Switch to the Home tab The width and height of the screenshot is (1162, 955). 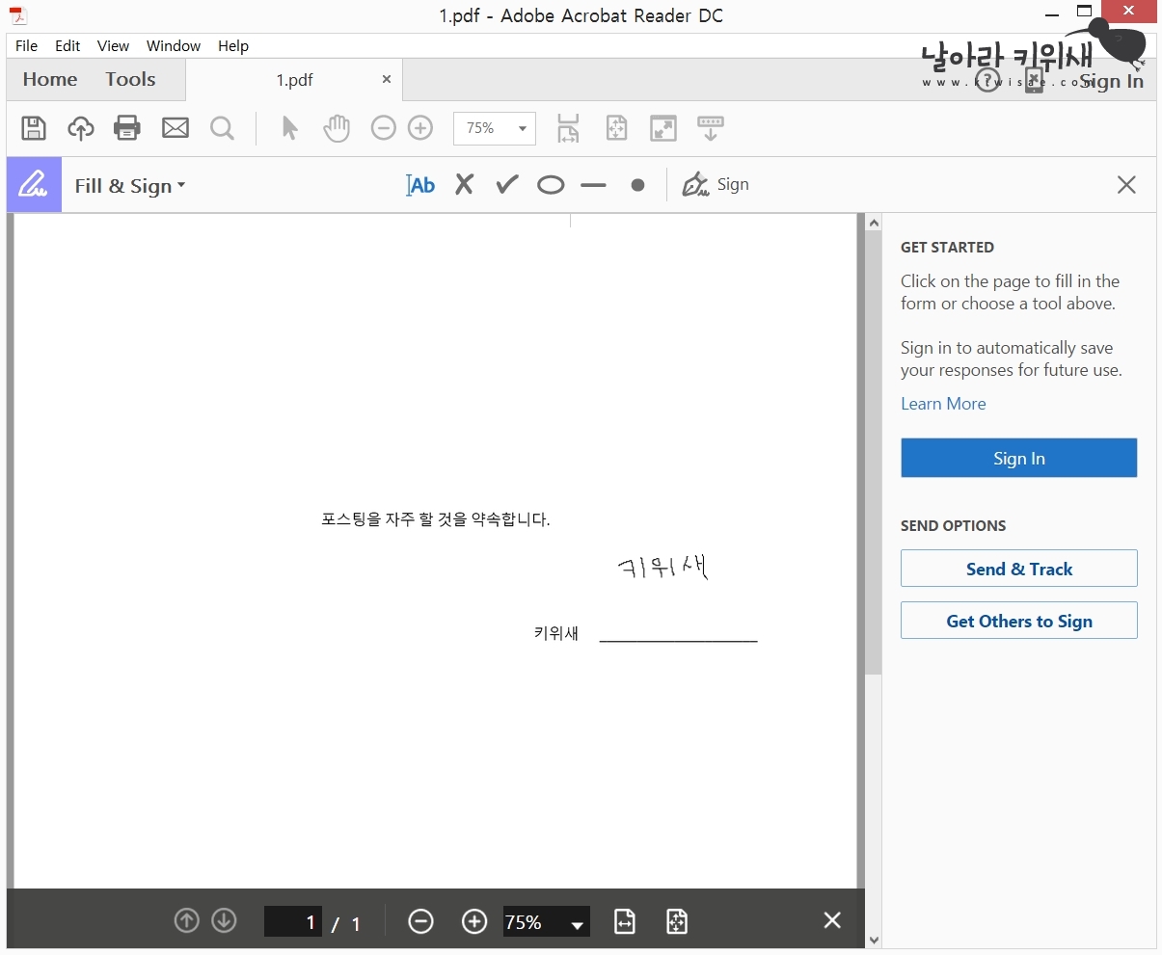(50, 80)
